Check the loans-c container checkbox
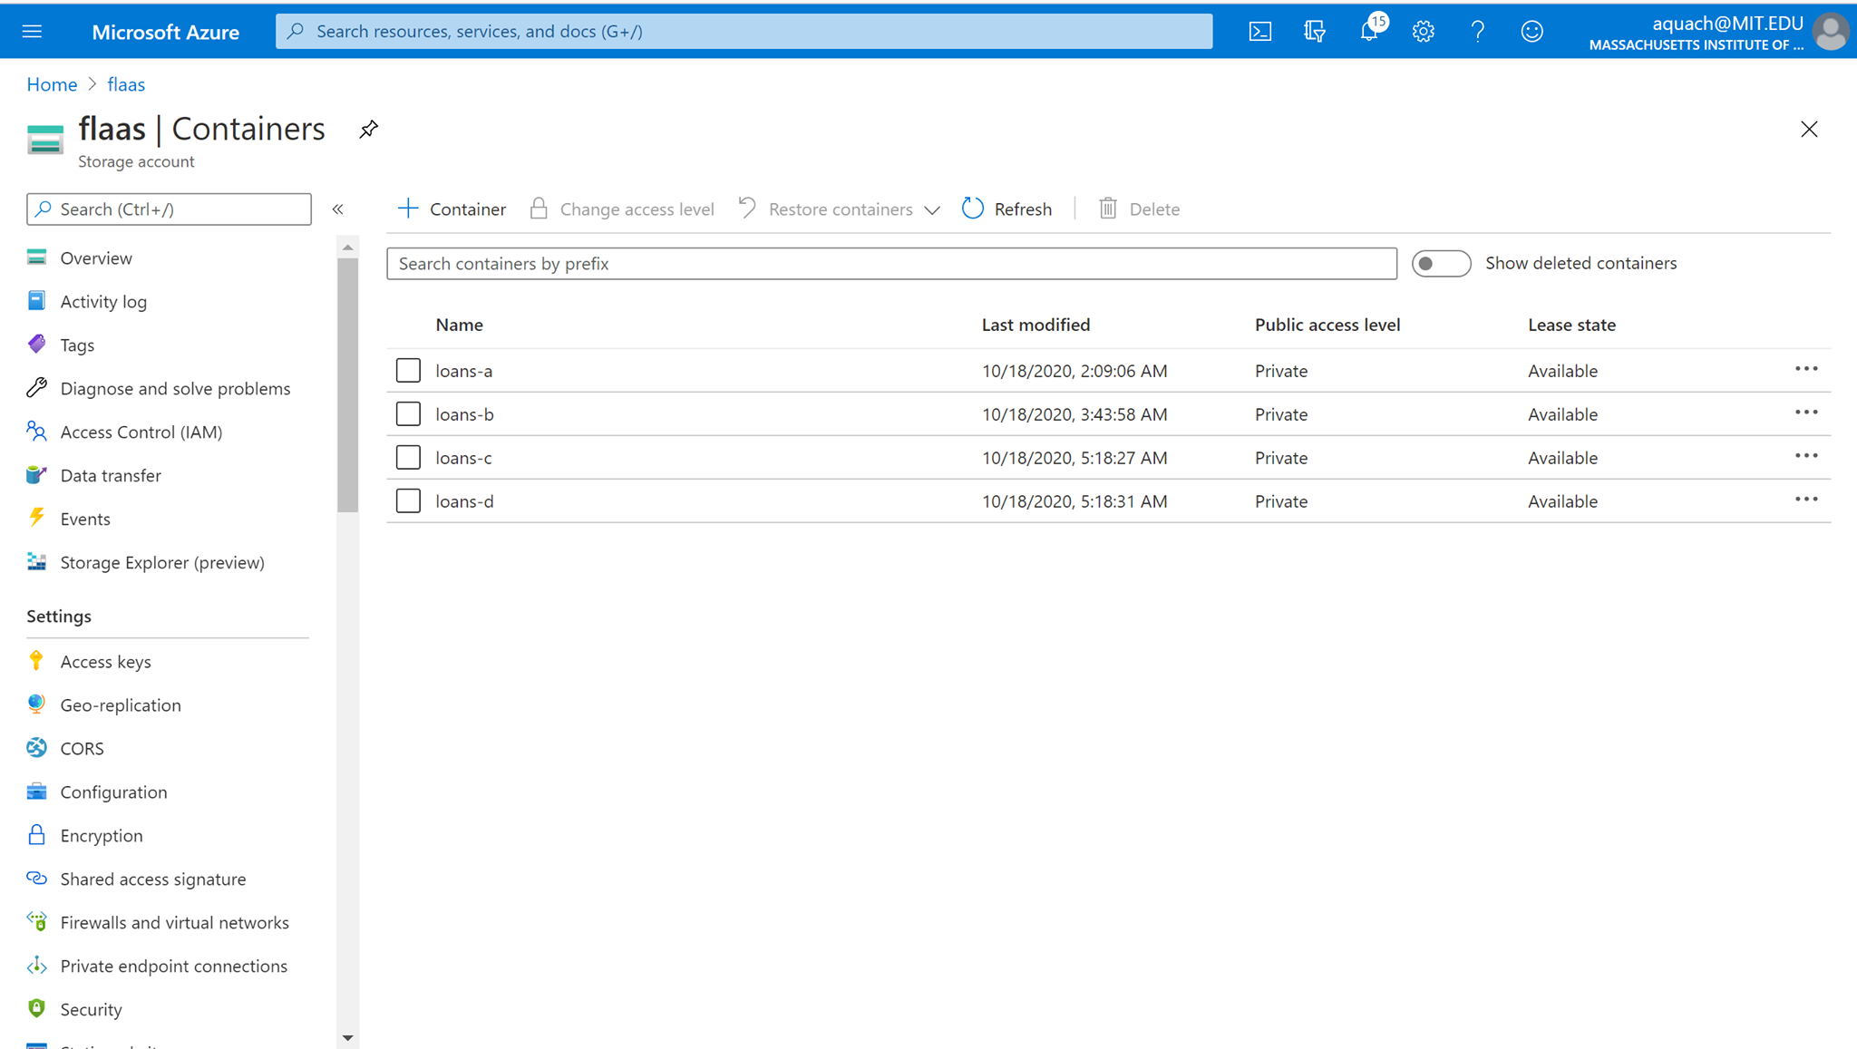Viewport: 1857px width, 1049px height. click(x=408, y=458)
